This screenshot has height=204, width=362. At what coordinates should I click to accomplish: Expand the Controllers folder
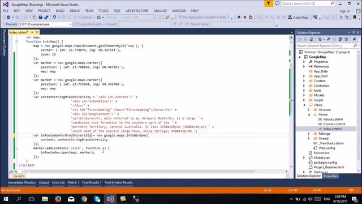coord(304,86)
